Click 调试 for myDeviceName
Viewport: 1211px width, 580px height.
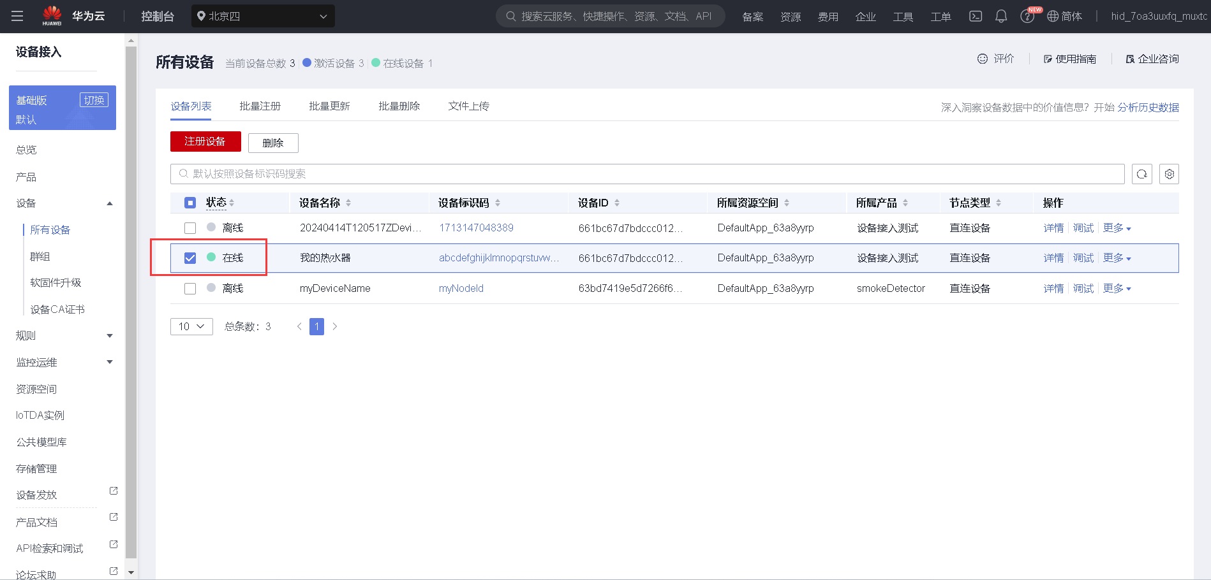(1083, 289)
